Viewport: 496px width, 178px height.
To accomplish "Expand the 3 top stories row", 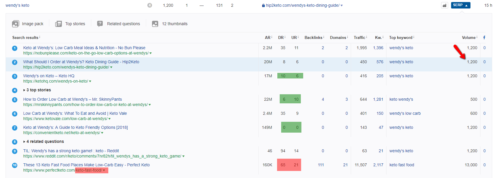I will [37, 90].
